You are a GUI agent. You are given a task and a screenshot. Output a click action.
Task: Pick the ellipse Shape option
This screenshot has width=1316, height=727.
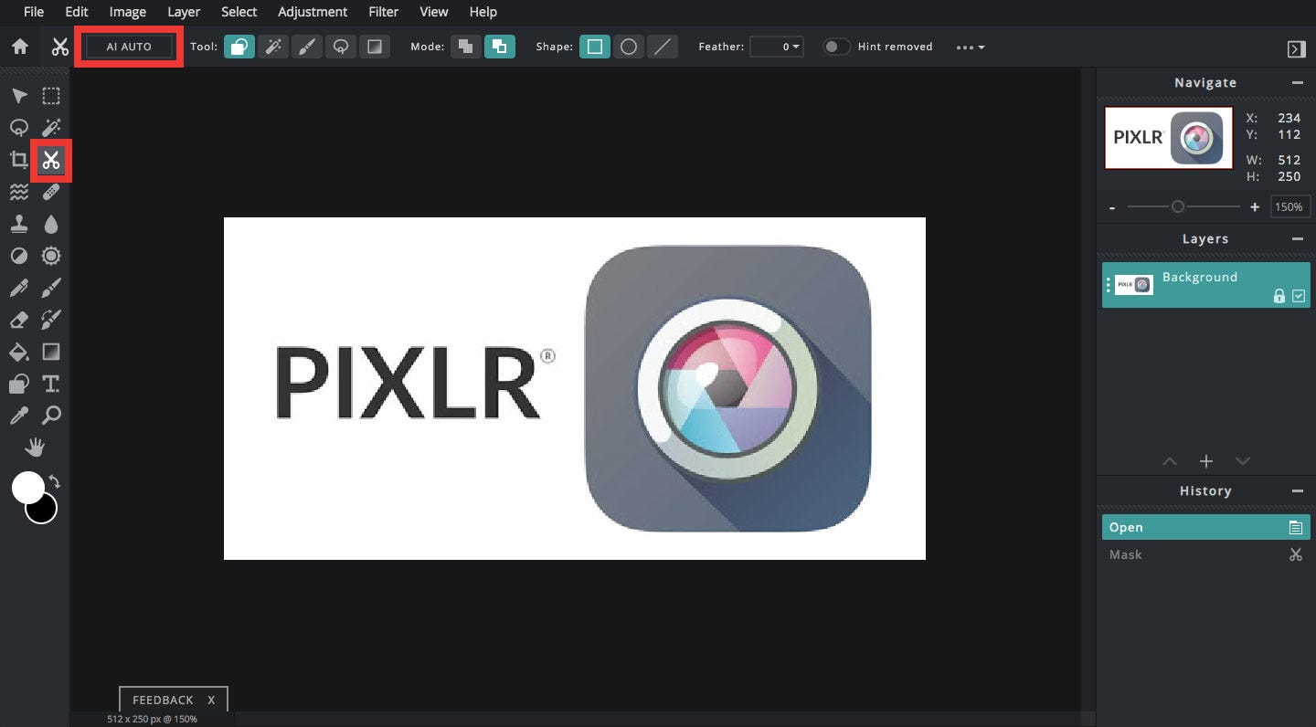[629, 47]
